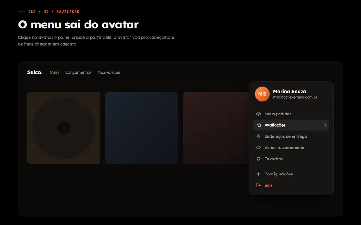Click the name Marina Souza
The image size is (361, 225).
click(290, 91)
